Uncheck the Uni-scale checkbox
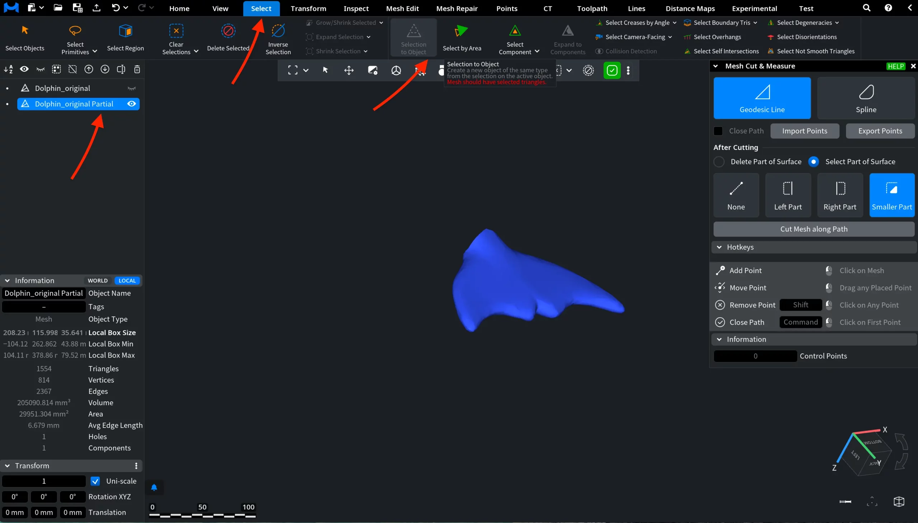Image resolution: width=918 pixels, height=523 pixels. tap(95, 481)
